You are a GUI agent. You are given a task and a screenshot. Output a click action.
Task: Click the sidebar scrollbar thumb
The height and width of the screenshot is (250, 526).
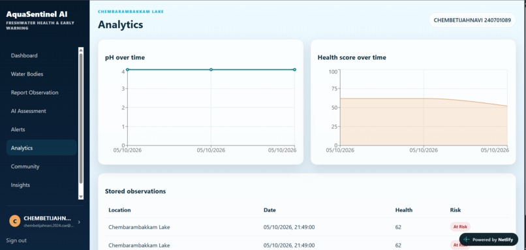(81, 118)
